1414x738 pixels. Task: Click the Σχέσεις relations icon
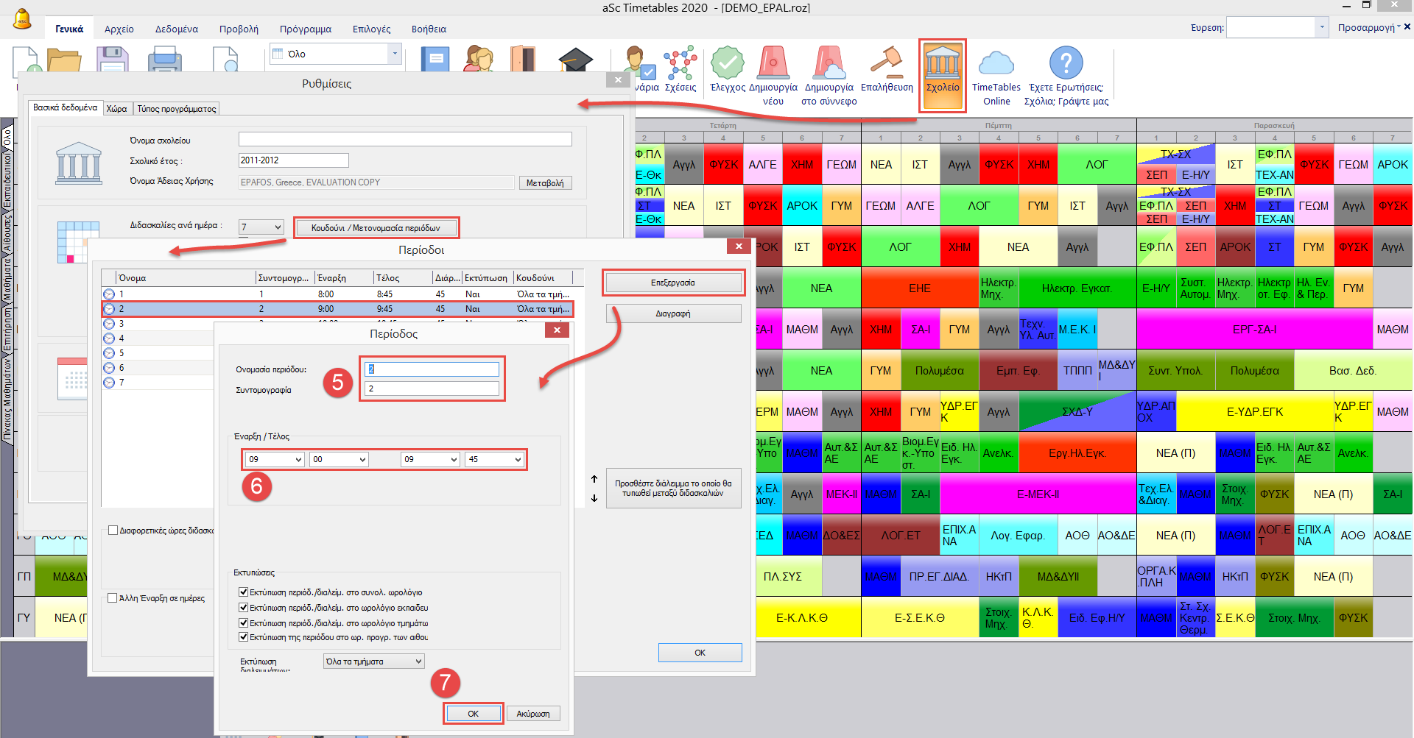pos(680,64)
